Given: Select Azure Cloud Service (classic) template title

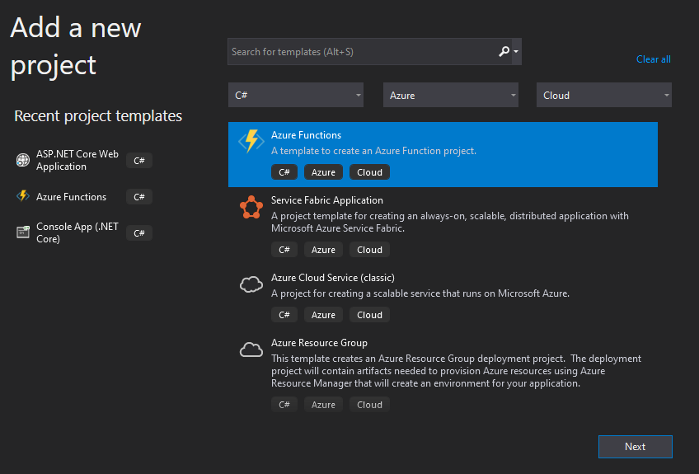Looking at the screenshot, I should coord(332,278).
